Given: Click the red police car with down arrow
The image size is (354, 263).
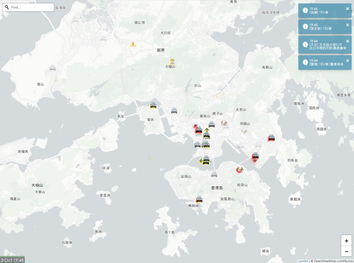Looking at the screenshot, I should point(255,157).
